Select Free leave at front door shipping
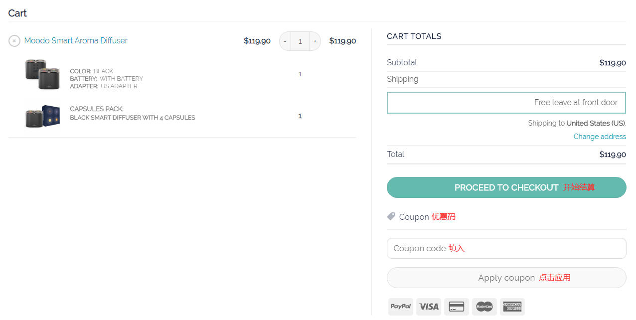This screenshot has height=320, width=636. point(506,103)
